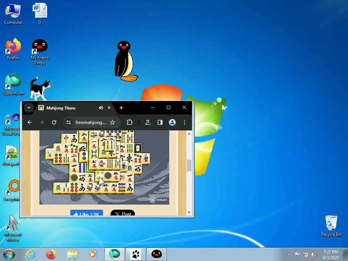Bookmark this page with the star

tap(112, 122)
